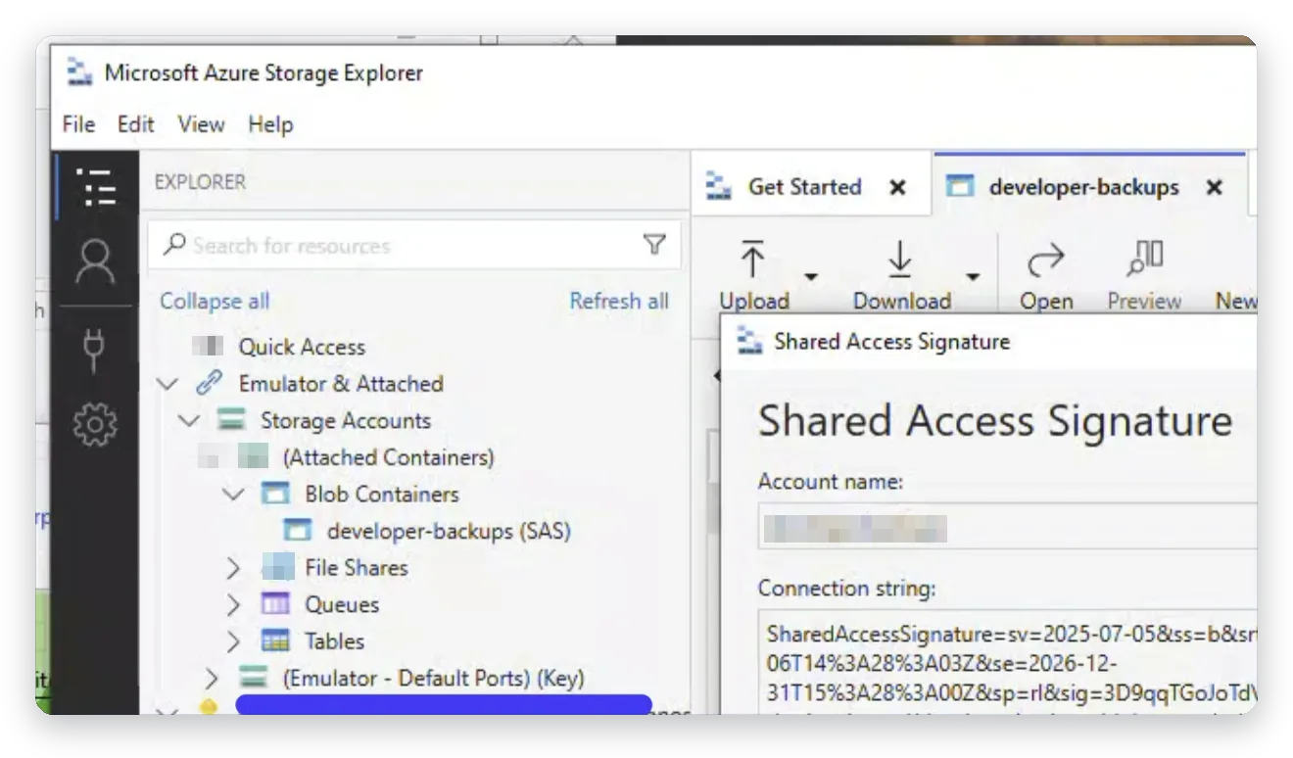Screen dimensions: 1293x758
Task: Click the Tables icon in the tree
Action: pos(275,641)
